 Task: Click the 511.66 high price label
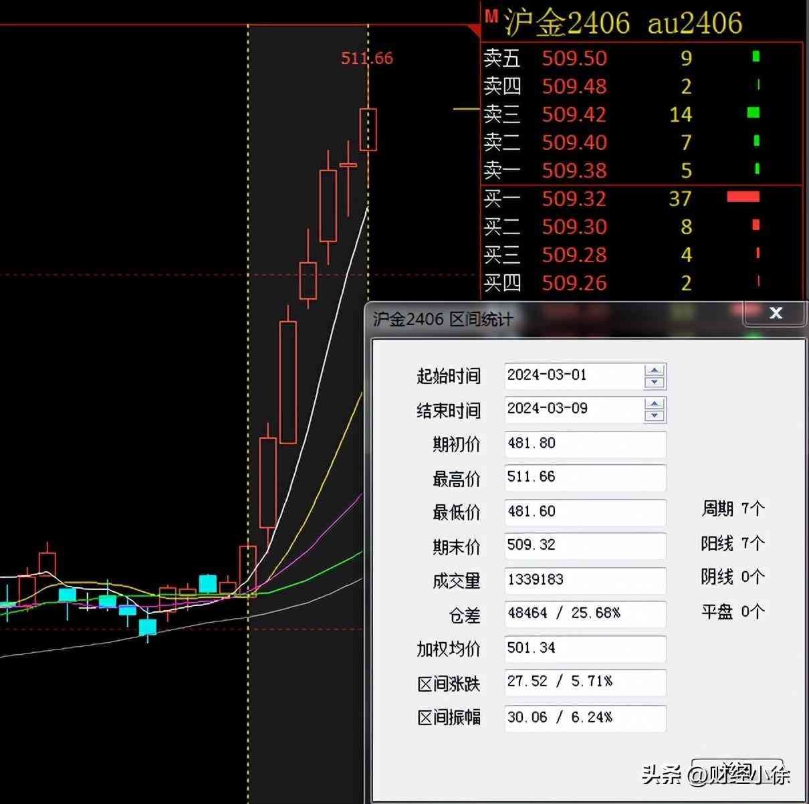367,59
